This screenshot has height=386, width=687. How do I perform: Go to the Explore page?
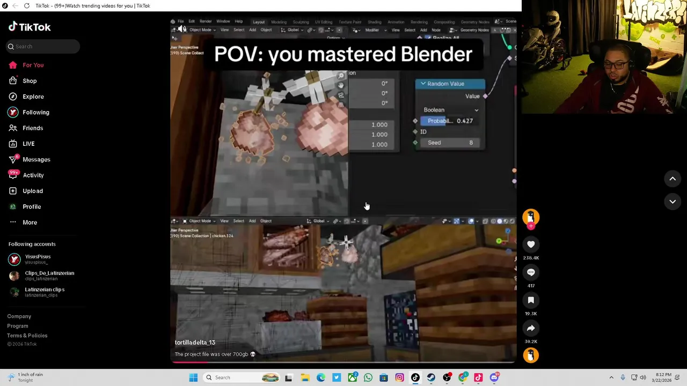(33, 96)
